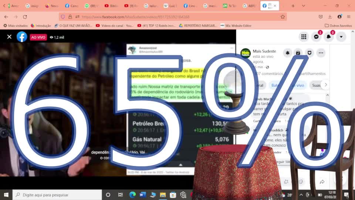This screenshot has width=355, height=200.
Task: Open the Mais Sudeste page name link
Action: tap(264, 51)
